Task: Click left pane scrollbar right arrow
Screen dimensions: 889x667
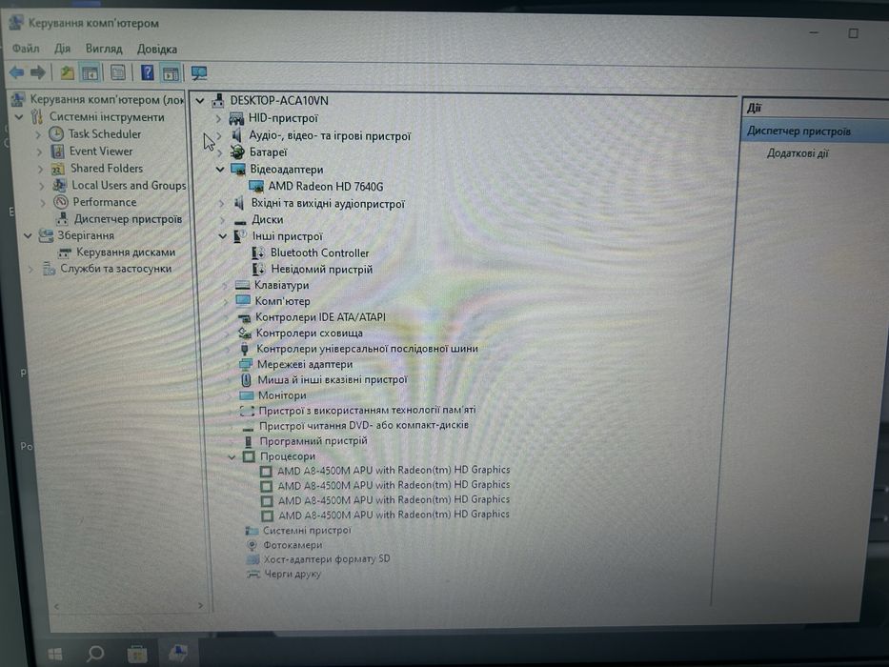Action: (199, 606)
